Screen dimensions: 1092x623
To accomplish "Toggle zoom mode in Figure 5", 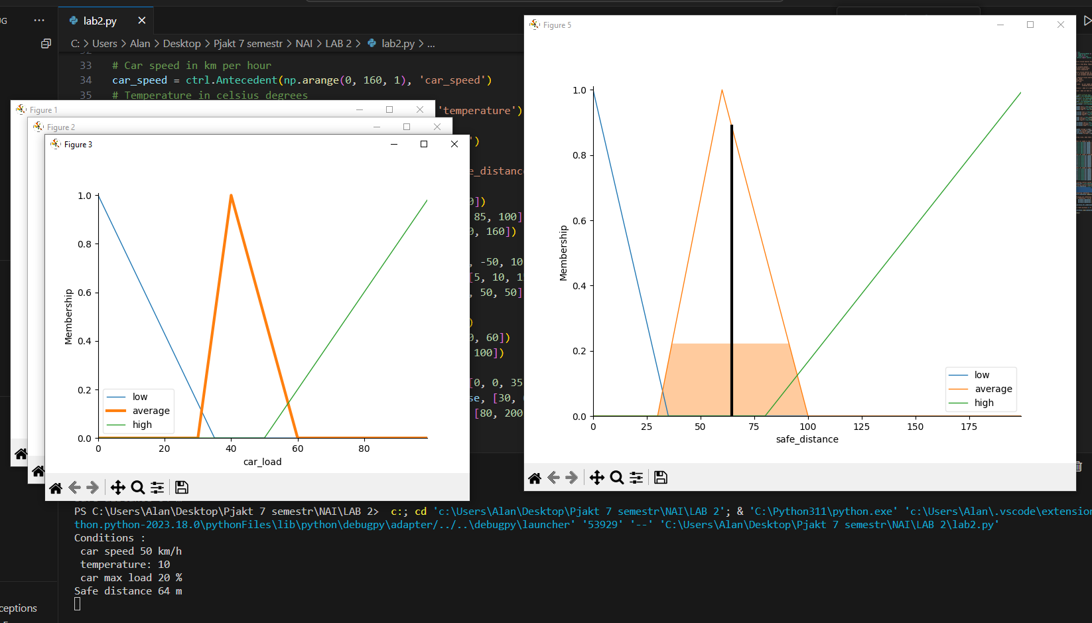I will pyautogui.click(x=616, y=477).
